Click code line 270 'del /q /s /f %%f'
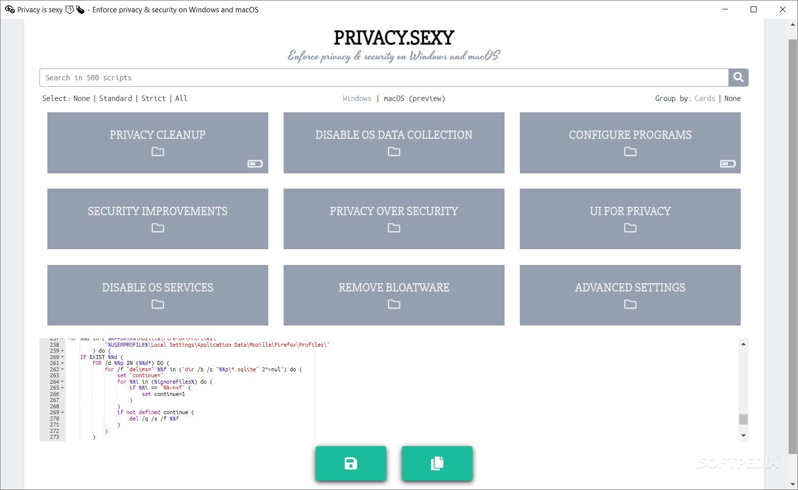 pyautogui.click(x=154, y=419)
